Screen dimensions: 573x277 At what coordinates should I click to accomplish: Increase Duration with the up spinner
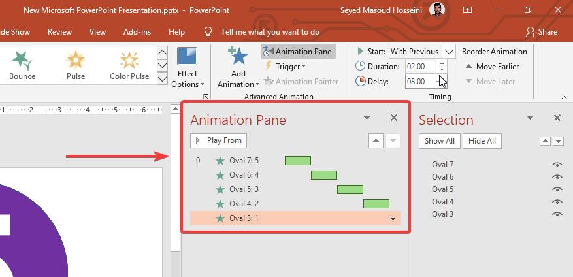(442, 63)
